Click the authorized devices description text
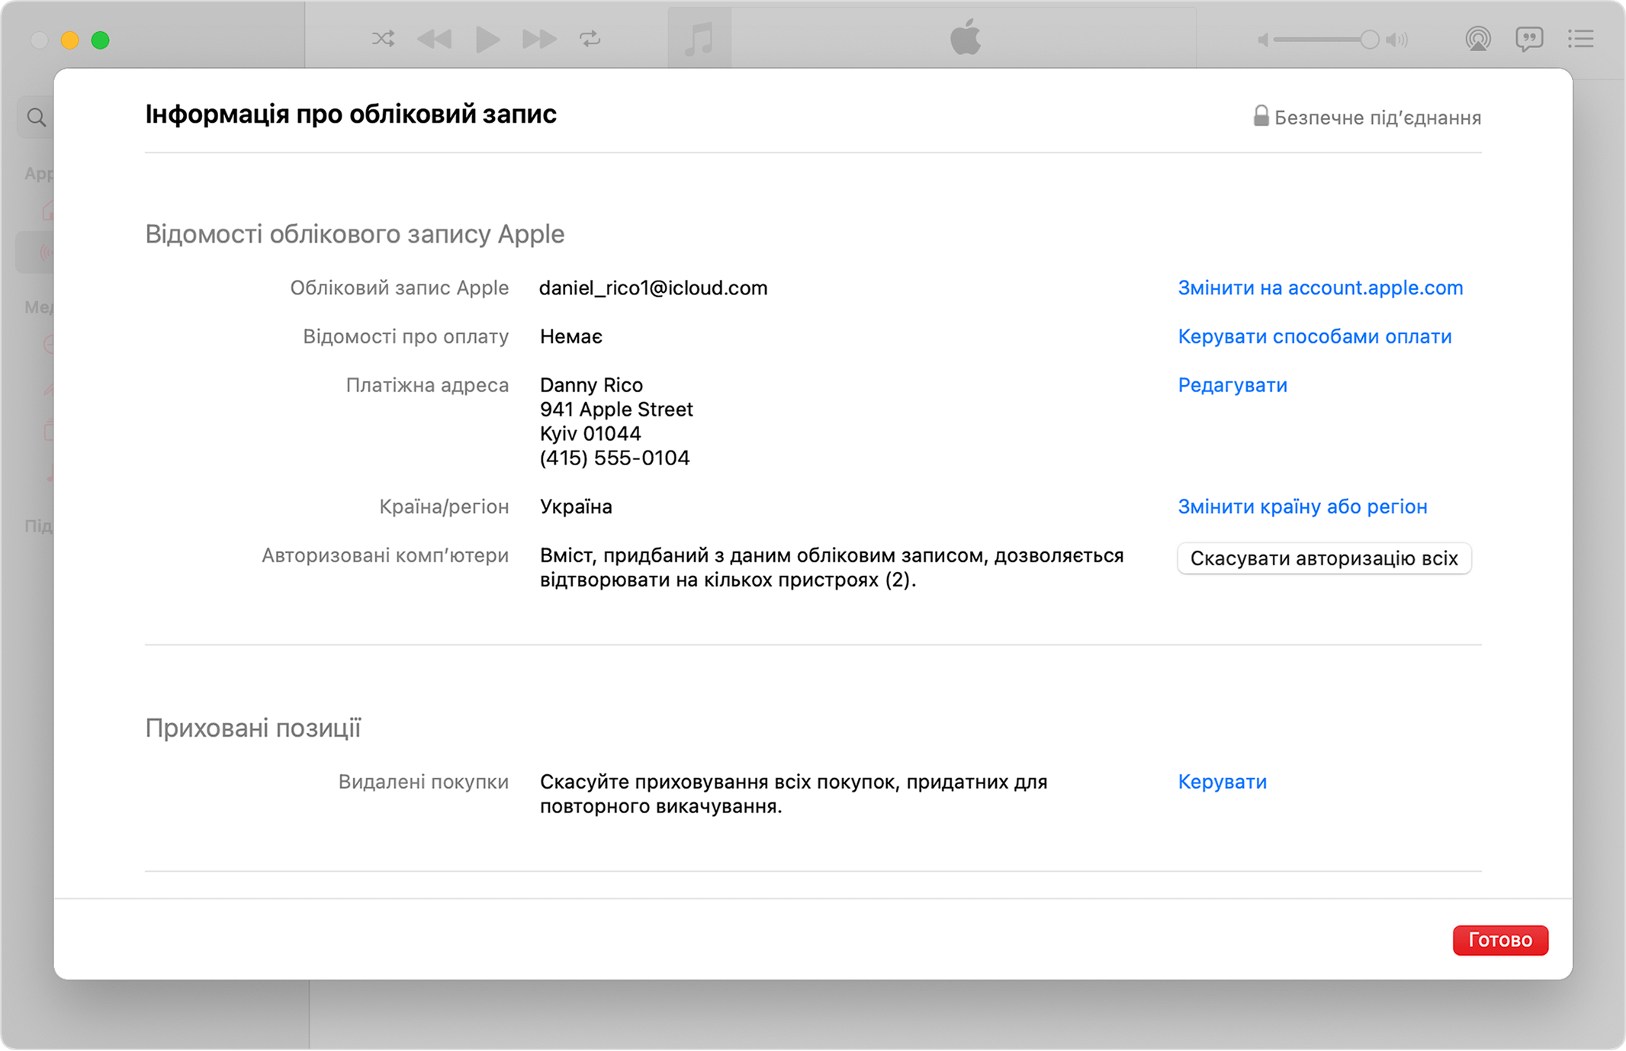Viewport: 1626px width, 1051px height. (831, 568)
